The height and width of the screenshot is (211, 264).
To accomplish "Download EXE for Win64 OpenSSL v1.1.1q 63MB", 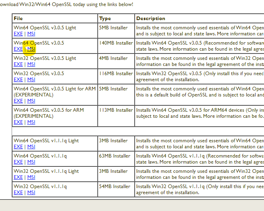I will (x=18, y=162).
